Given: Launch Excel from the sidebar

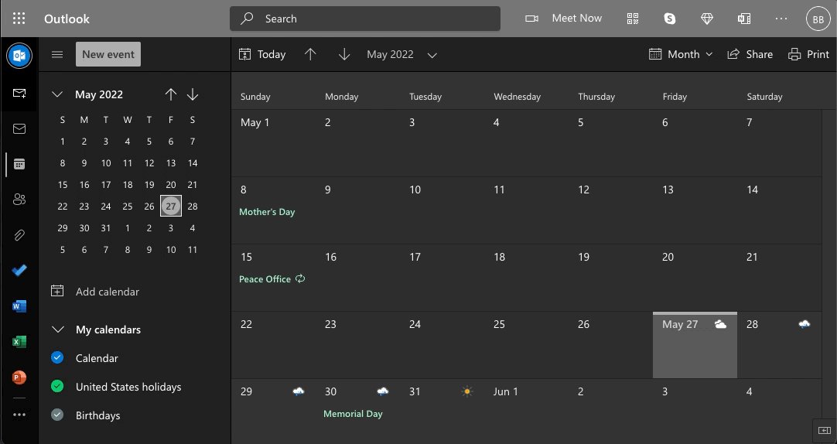Looking at the screenshot, I should coord(19,342).
